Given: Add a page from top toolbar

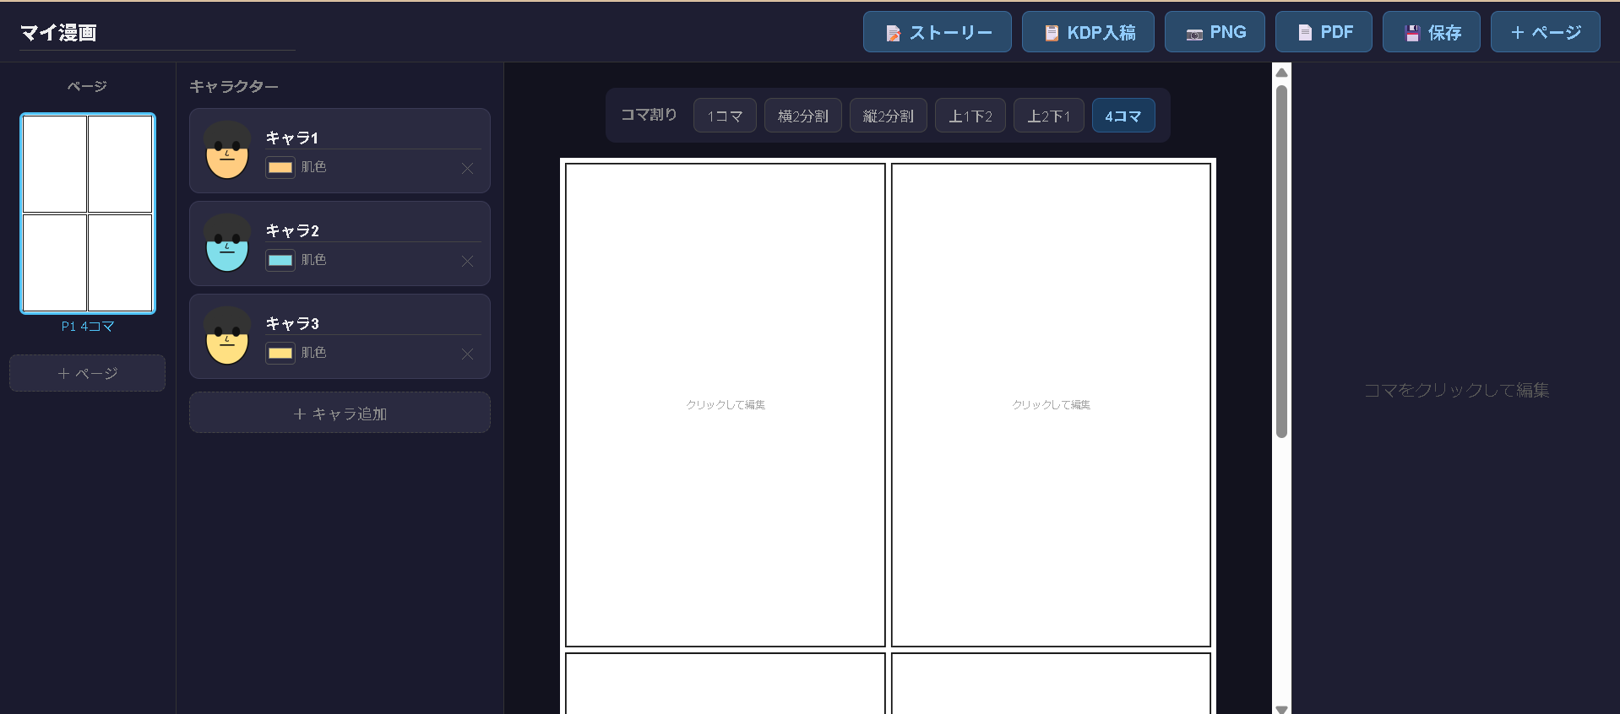Looking at the screenshot, I should [x=1545, y=32].
